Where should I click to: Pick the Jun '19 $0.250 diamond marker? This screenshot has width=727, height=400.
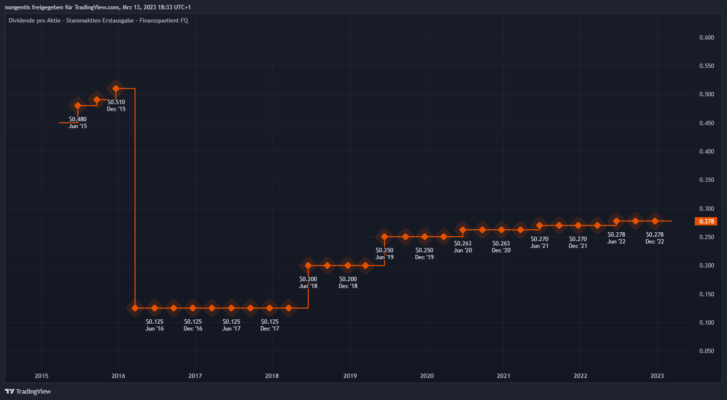point(385,237)
